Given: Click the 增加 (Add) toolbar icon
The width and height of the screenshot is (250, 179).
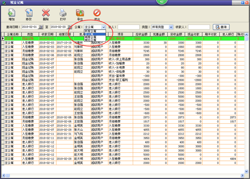Looking at the screenshot, I should pos(11,13).
